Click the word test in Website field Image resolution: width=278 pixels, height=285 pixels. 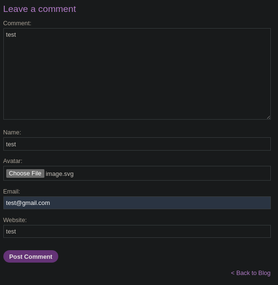pos(11,232)
